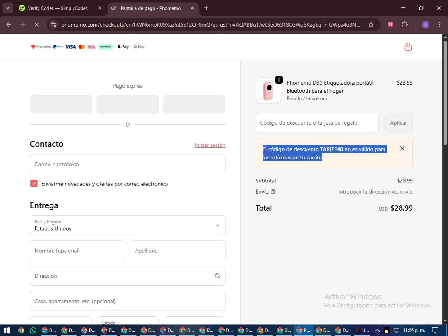Click the third express payment button placeholder
The width and height of the screenshot is (448, 336).
click(194, 104)
